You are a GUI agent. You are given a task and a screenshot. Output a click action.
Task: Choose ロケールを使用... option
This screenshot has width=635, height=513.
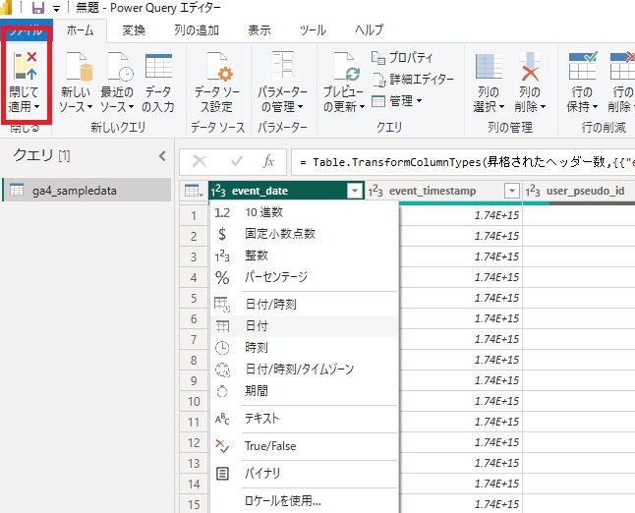click(x=305, y=501)
